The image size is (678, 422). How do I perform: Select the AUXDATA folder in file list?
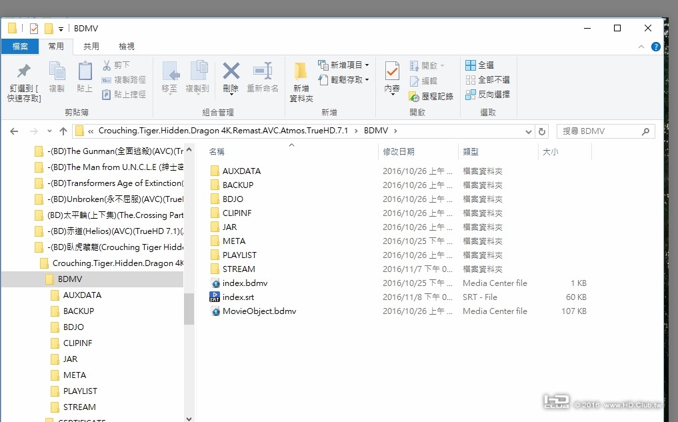click(242, 171)
